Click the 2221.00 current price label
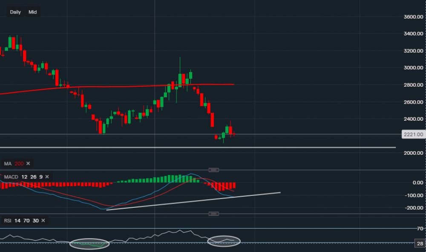This screenshot has width=426, height=252. tap(412, 135)
